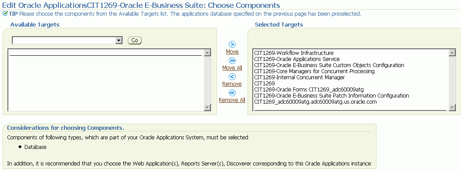Select CIT1269-Core Managers for Concurrent Processing
The image size is (461, 172).
314,71
